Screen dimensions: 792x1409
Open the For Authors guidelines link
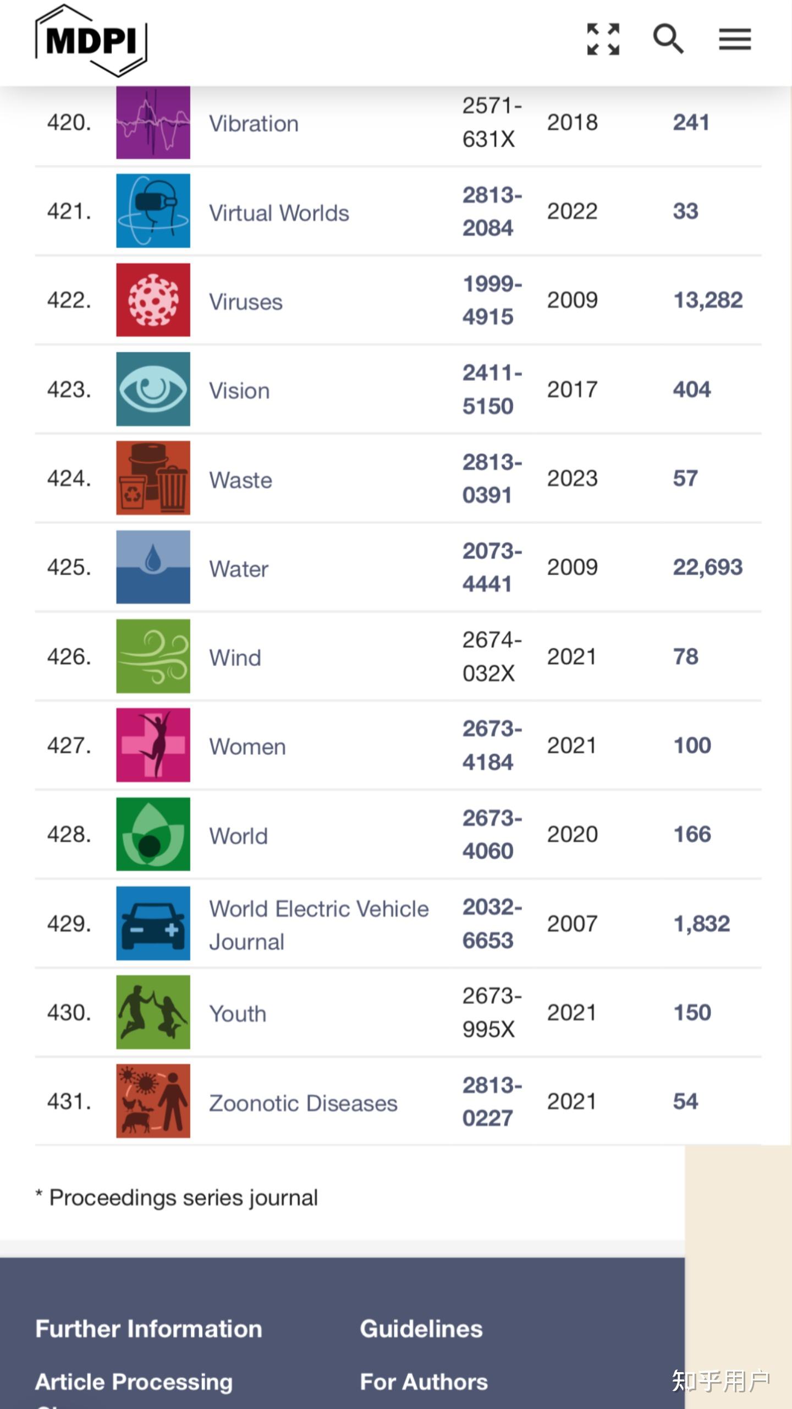coord(424,1382)
